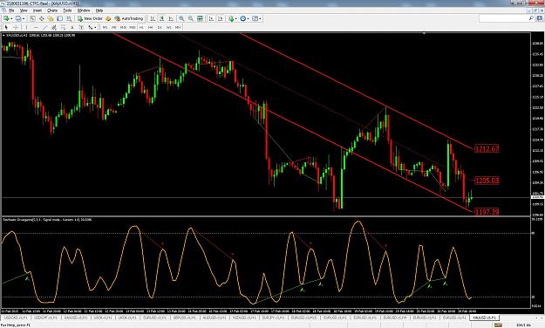Select the Text tool
545x328 pixels.
click(72, 27)
